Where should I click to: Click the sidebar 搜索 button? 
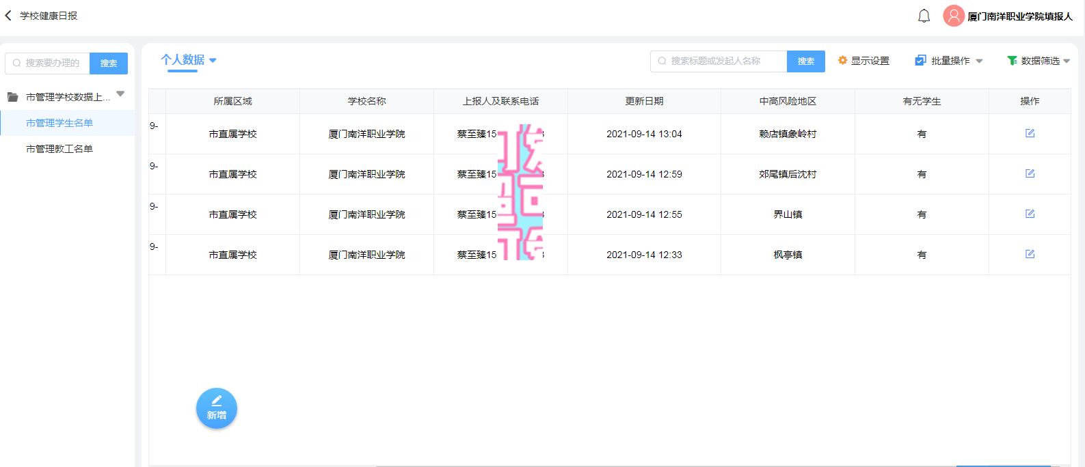click(x=109, y=63)
